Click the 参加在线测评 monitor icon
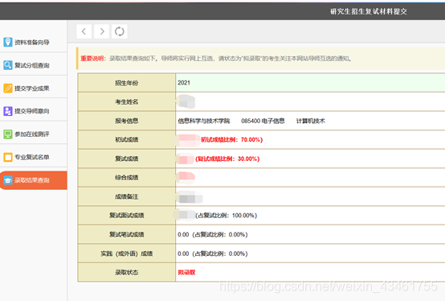Image resolution: width=445 pixels, height=301 pixels. 8,134
